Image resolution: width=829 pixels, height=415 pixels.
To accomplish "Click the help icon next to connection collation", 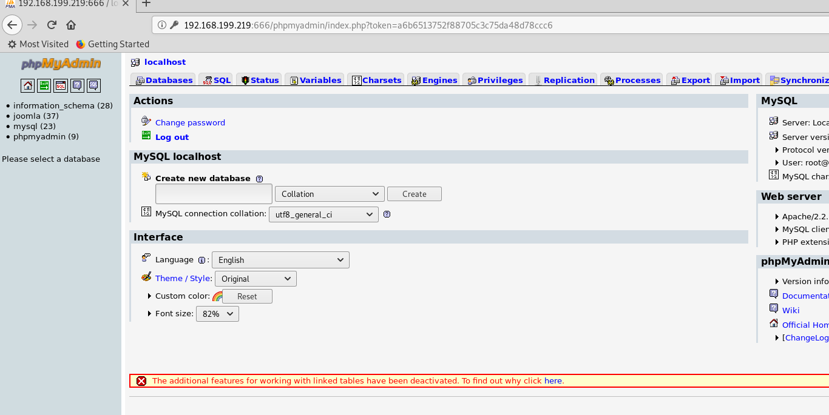I will [x=387, y=214].
